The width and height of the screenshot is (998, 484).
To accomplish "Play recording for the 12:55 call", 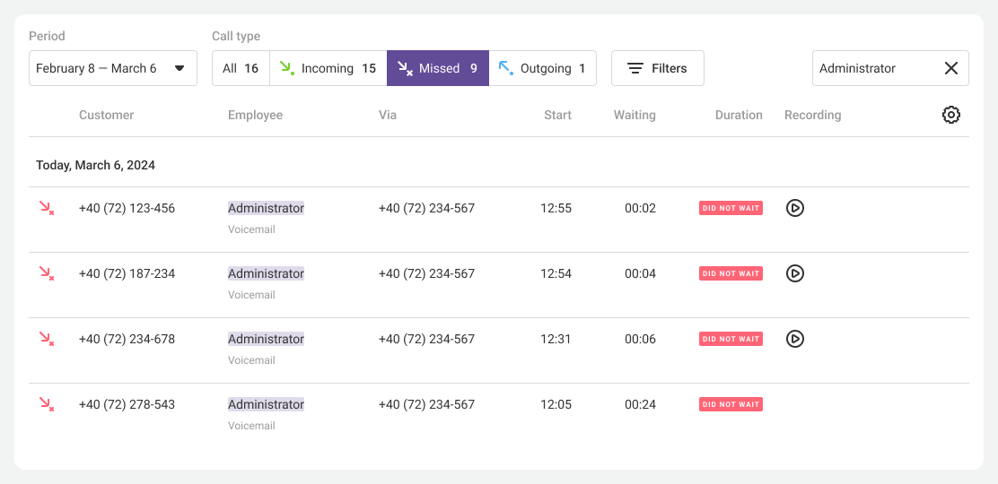I will 794,208.
